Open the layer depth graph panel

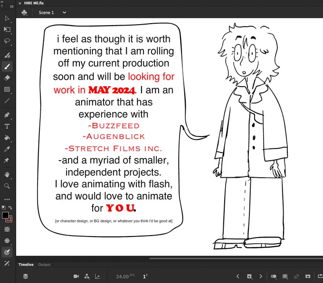tap(97, 276)
